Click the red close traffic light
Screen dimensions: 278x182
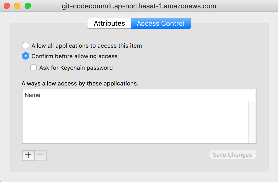pyautogui.click(x=6, y=6)
